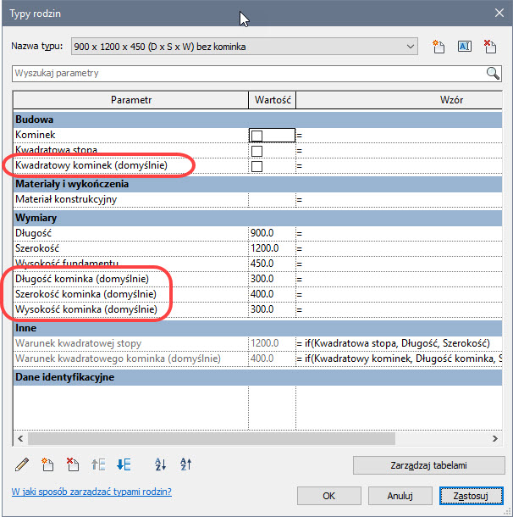This screenshot has height=517, width=513.
Task: Click the New Type icon
Action: coord(439,47)
